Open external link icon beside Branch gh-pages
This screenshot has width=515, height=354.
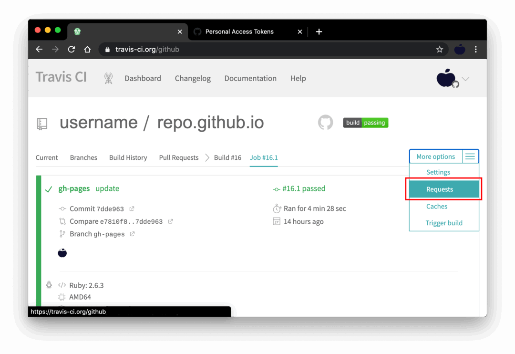pos(133,234)
